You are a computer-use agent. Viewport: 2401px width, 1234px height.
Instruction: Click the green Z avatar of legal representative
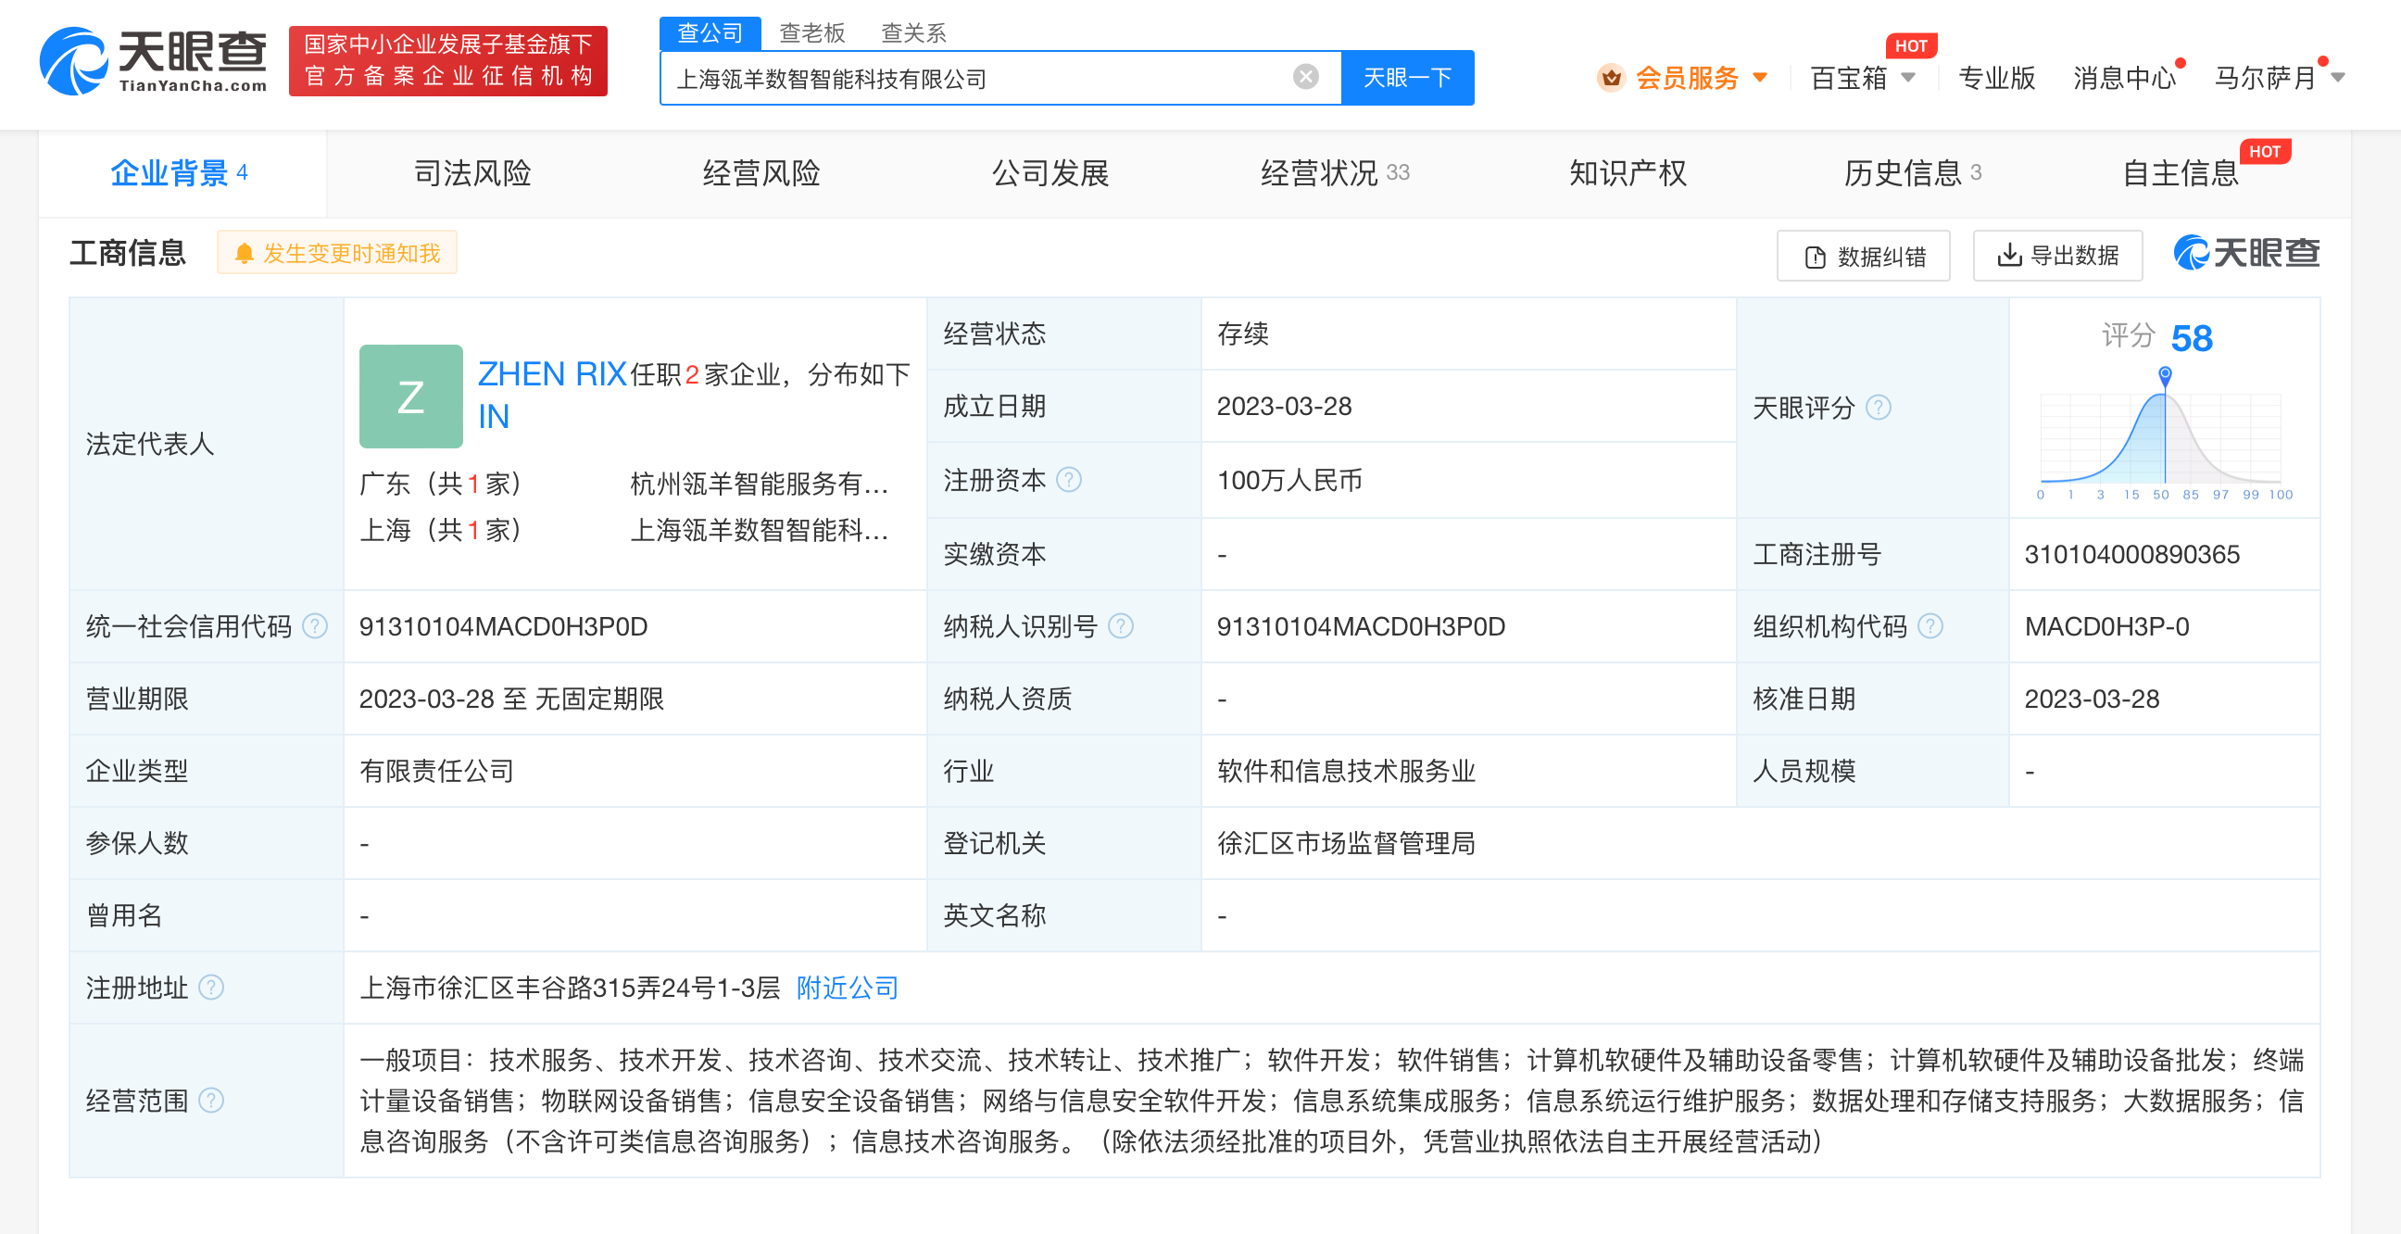click(x=411, y=397)
